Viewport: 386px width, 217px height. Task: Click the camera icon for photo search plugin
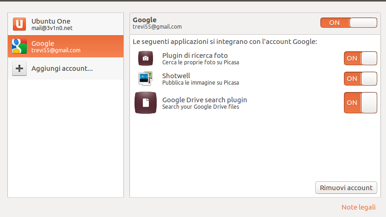coord(145,58)
